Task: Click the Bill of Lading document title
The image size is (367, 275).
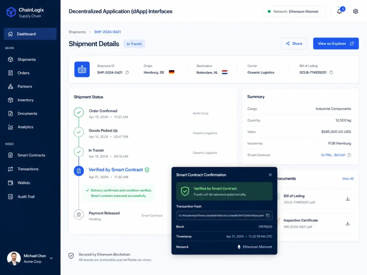Action: coord(294,196)
